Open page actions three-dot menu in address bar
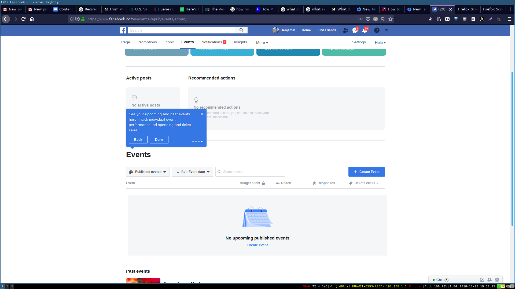515x289 pixels. tap(360, 19)
